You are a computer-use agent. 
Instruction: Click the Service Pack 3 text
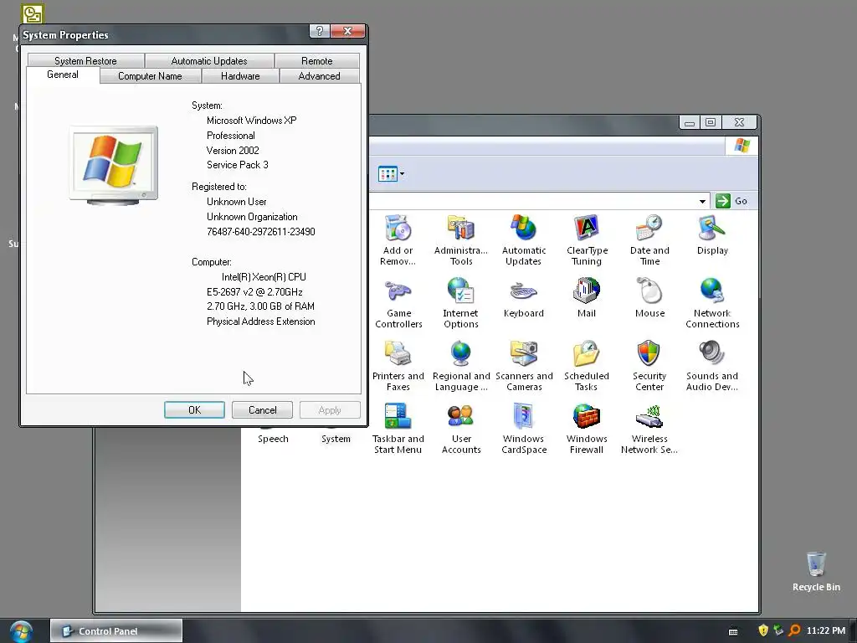237,165
